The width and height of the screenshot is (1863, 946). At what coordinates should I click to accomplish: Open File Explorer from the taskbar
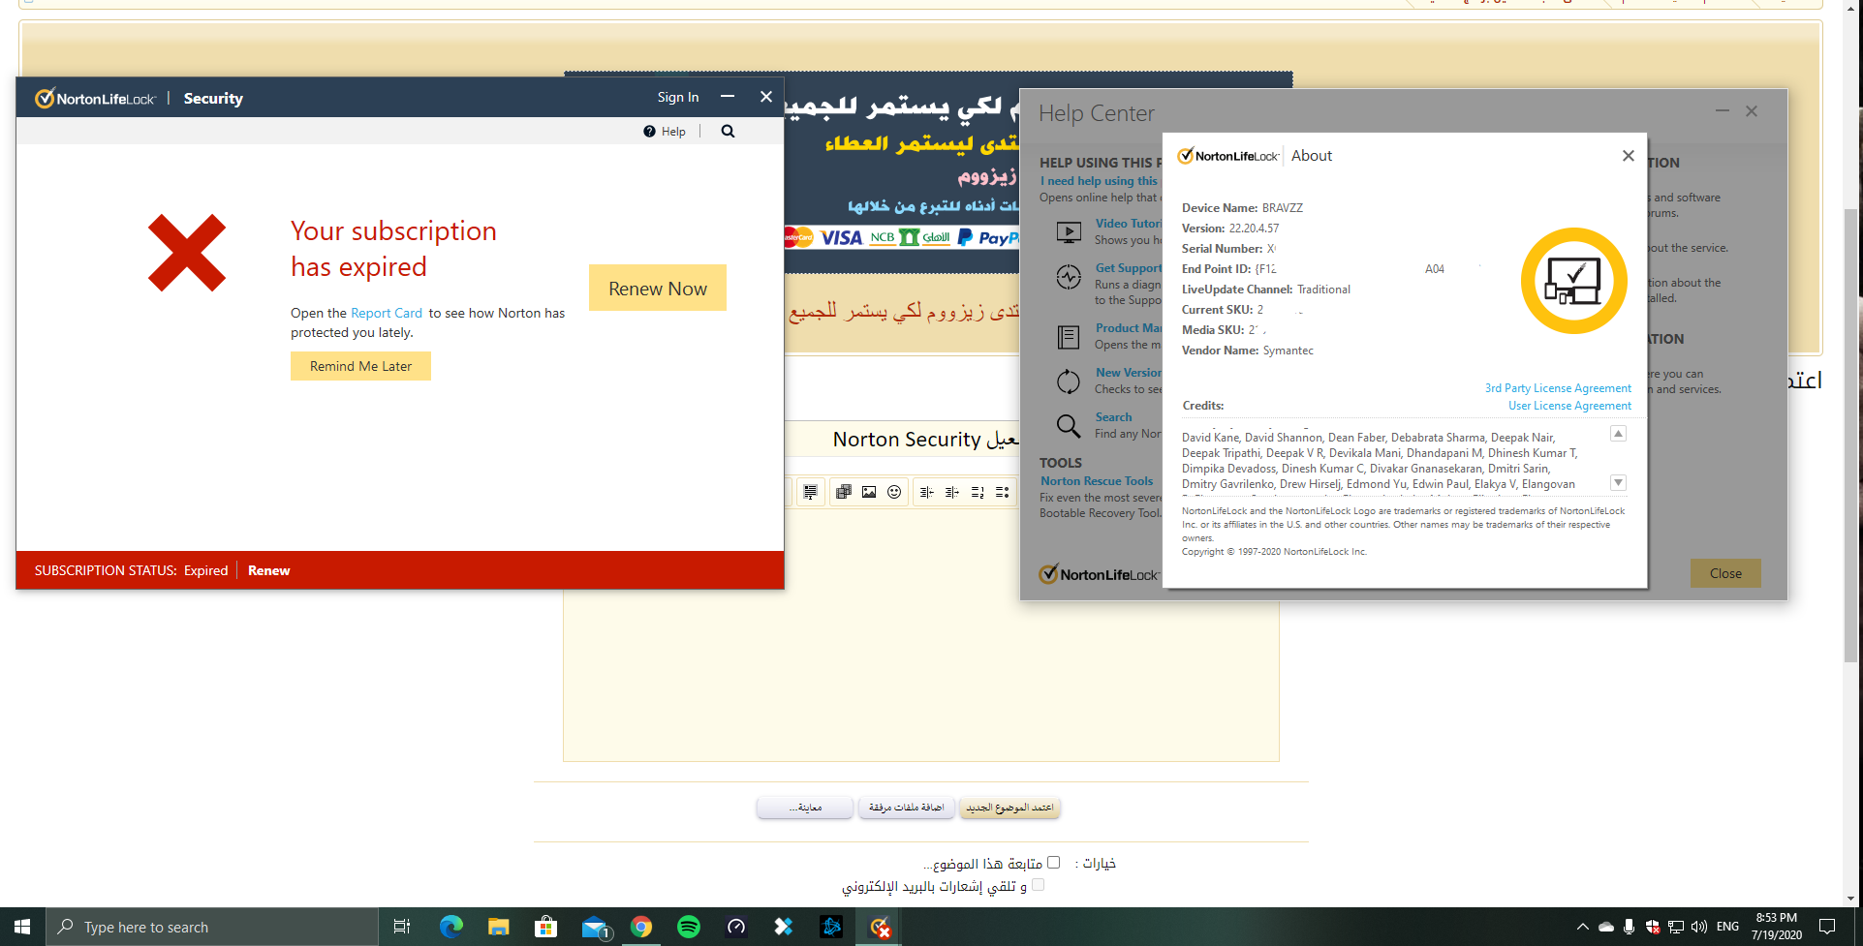(498, 927)
